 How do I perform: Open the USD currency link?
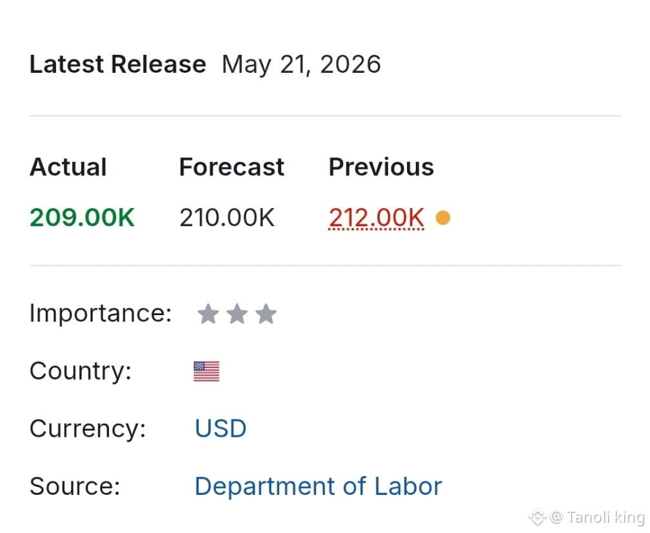click(221, 429)
